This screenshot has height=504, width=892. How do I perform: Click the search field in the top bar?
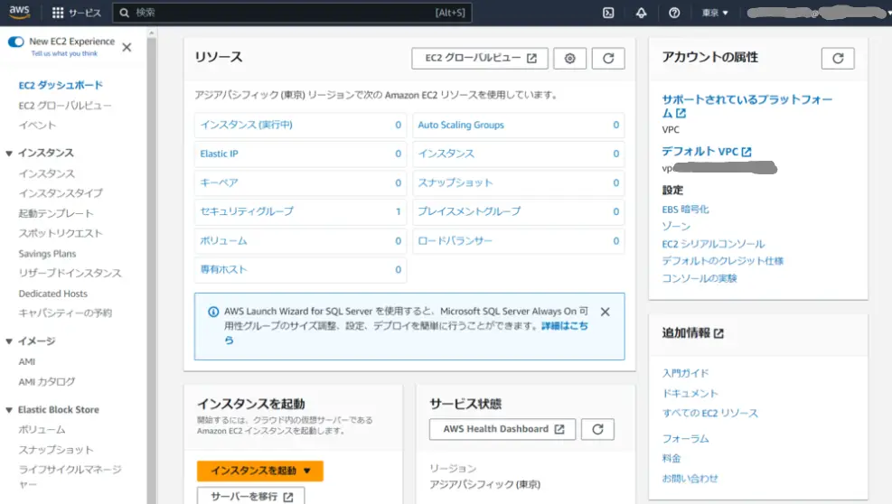click(x=292, y=13)
